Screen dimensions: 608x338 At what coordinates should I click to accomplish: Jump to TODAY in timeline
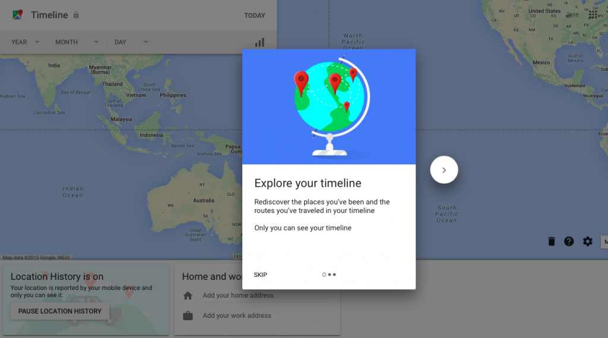255,15
